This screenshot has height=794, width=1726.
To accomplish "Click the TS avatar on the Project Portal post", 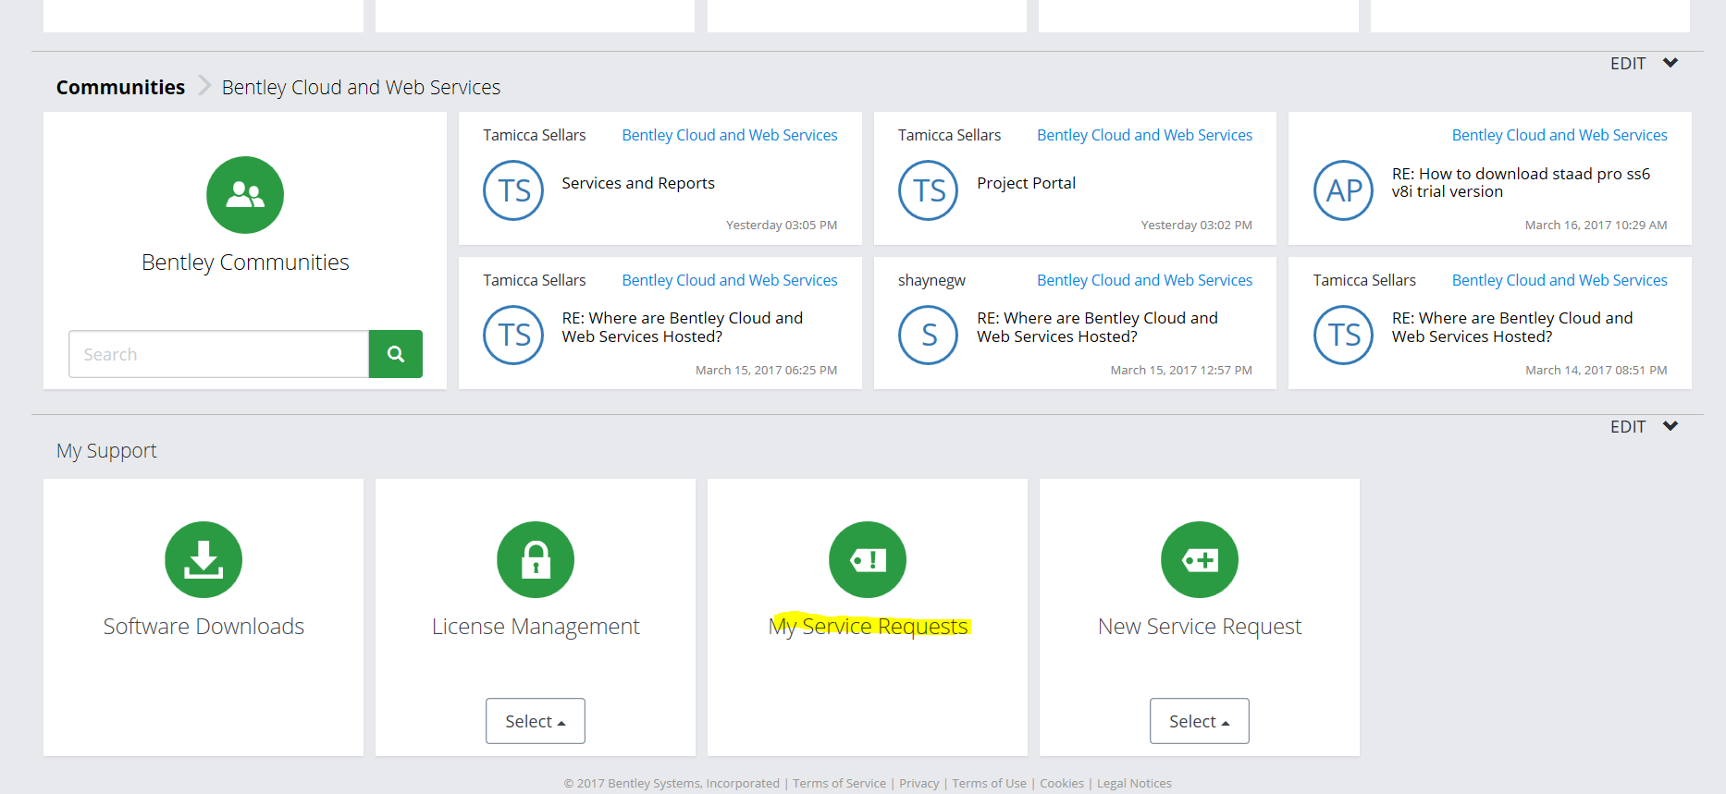I will click(929, 190).
